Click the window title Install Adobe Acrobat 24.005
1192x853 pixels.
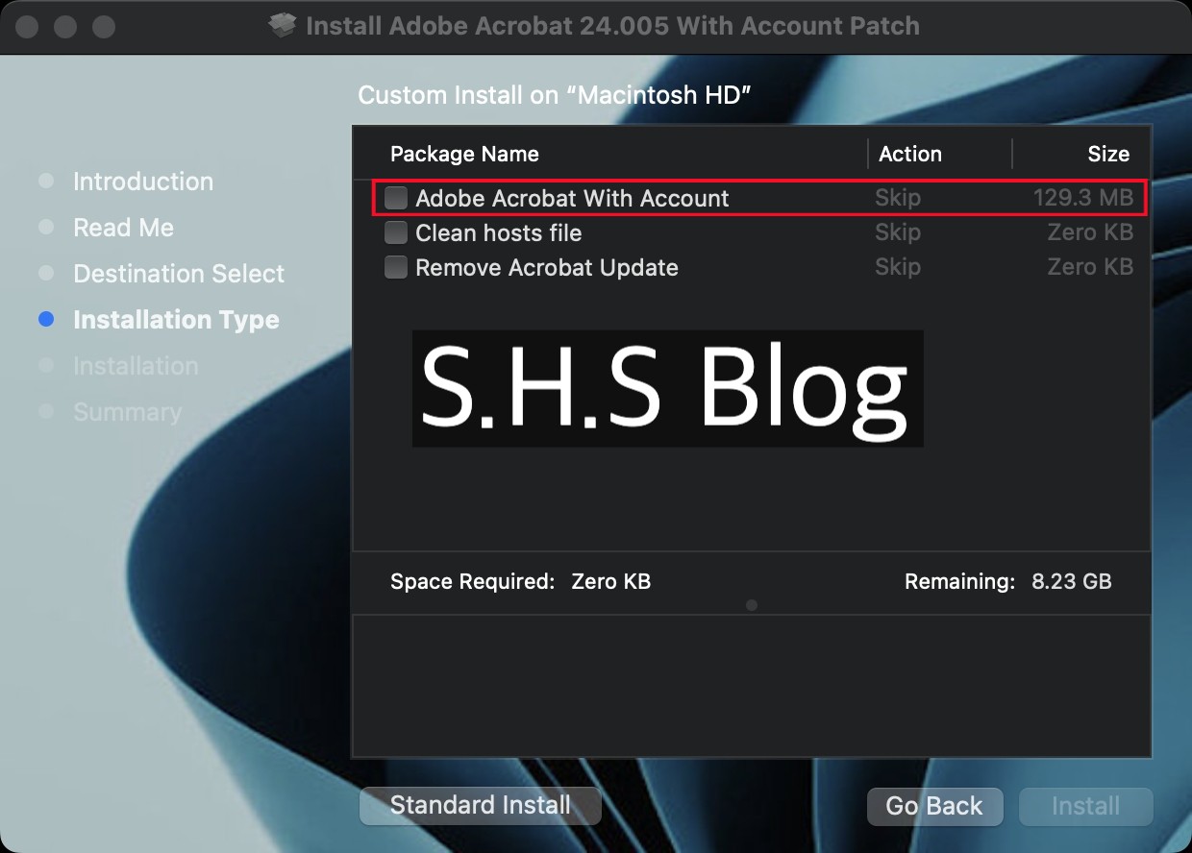[612, 26]
